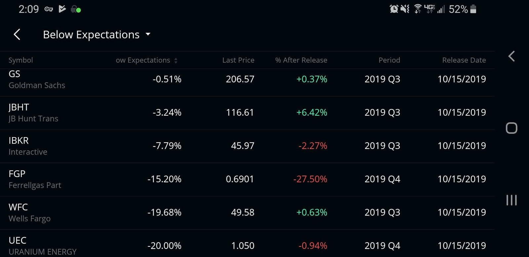This screenshot has height=257, width=529.
Task: Tap last price 206.57
Action: [x=240, y=79]
